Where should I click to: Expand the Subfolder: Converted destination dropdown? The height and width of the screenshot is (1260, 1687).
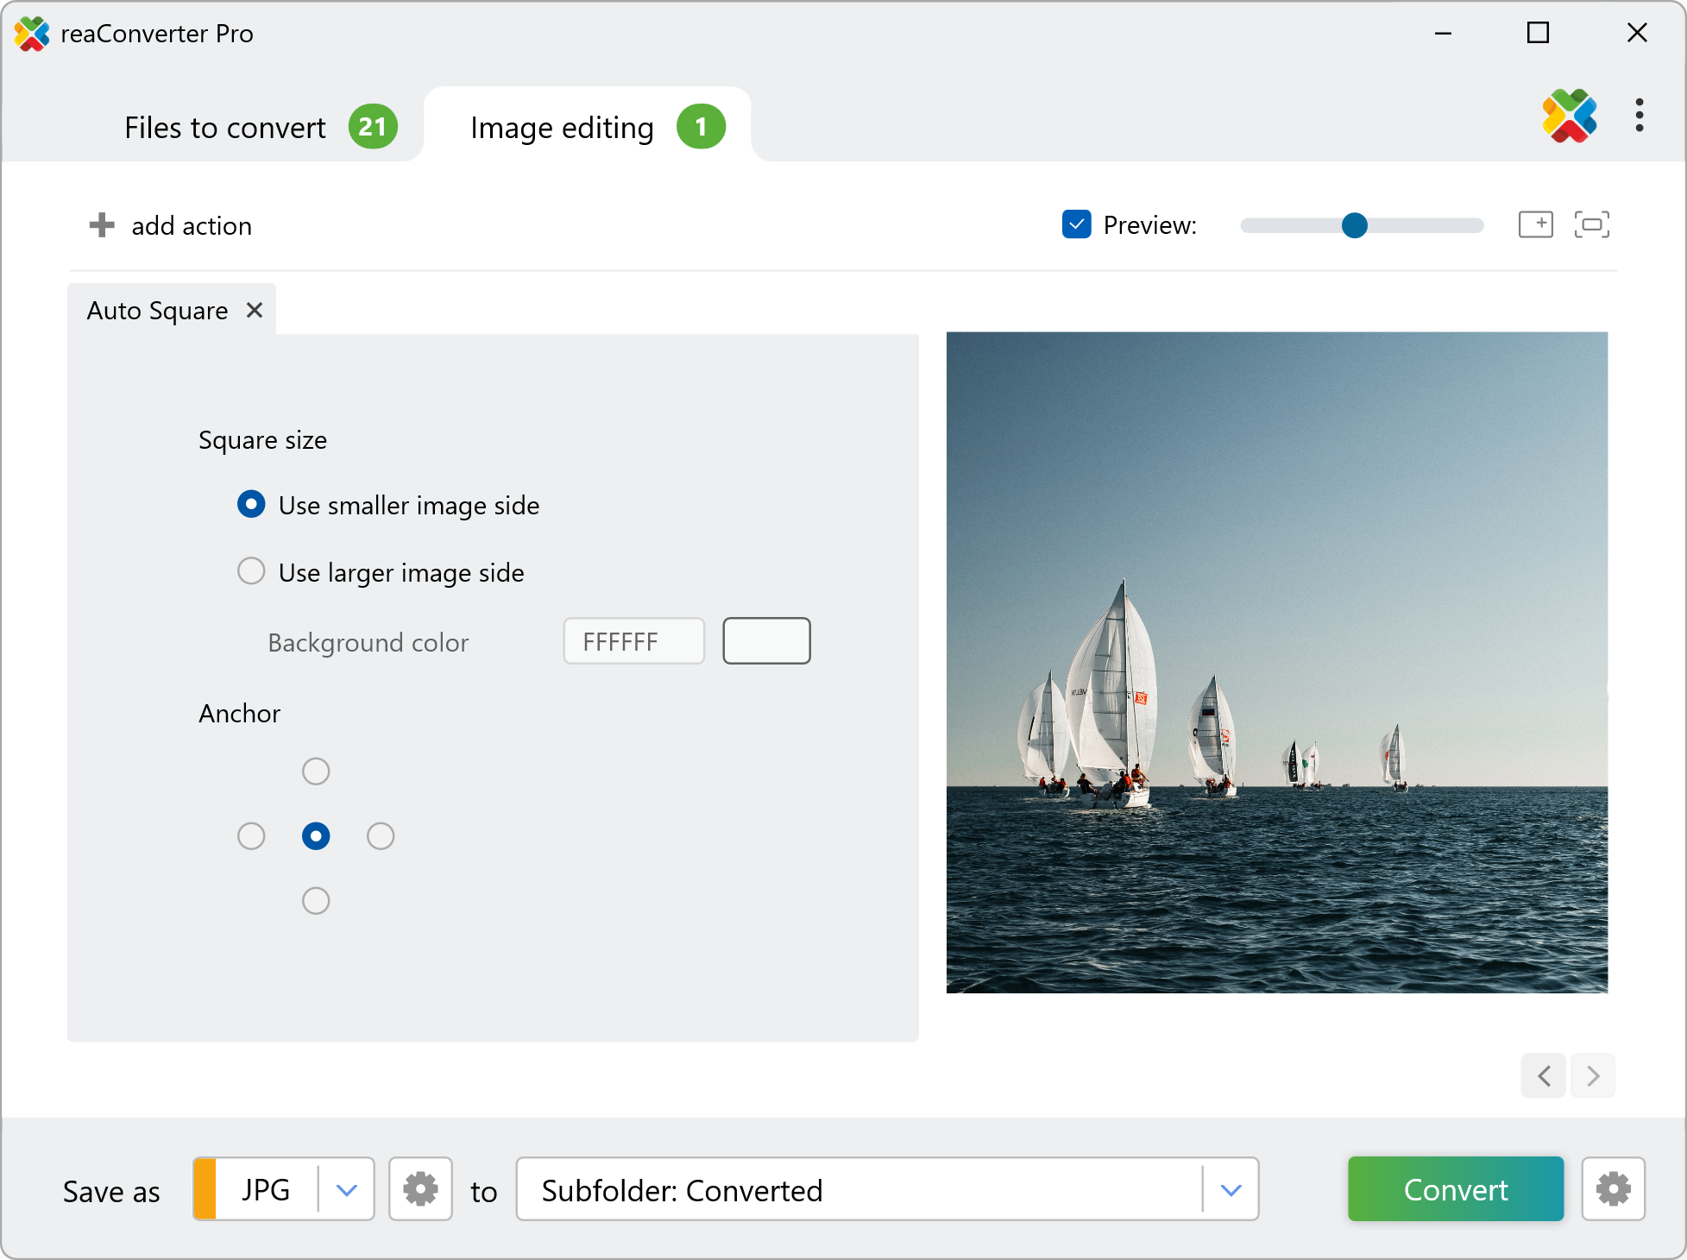point(1231,1189)
